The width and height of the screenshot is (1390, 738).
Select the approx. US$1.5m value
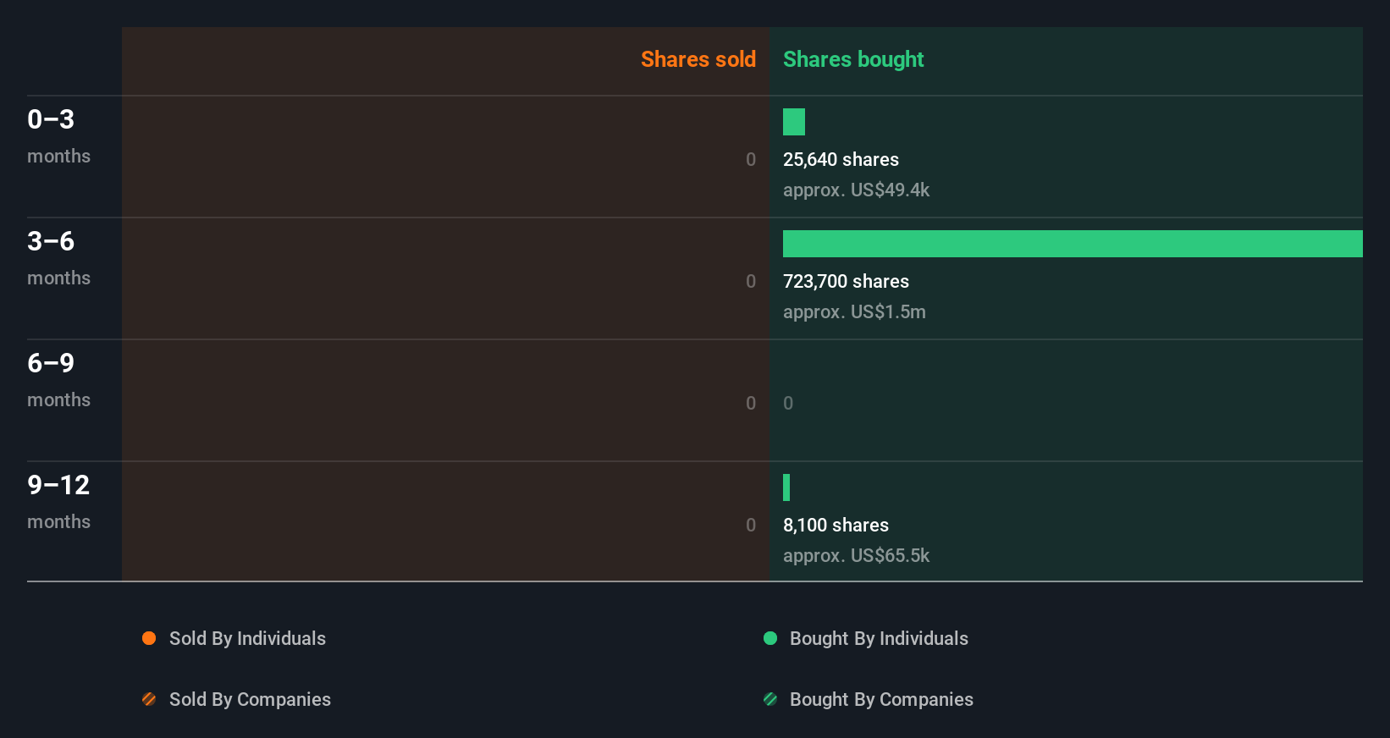(854, 311)
